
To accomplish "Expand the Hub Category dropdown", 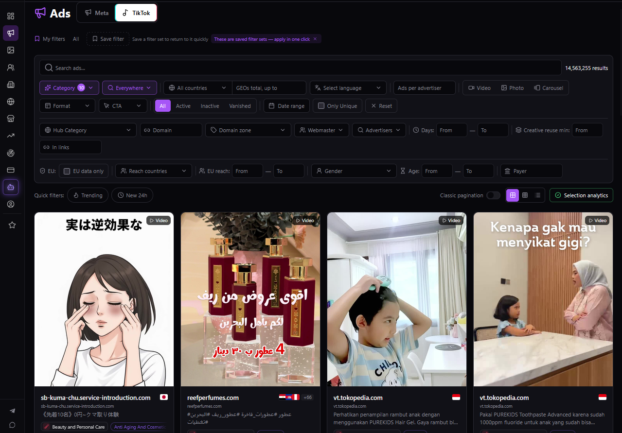I will click(x=88, y=130).
